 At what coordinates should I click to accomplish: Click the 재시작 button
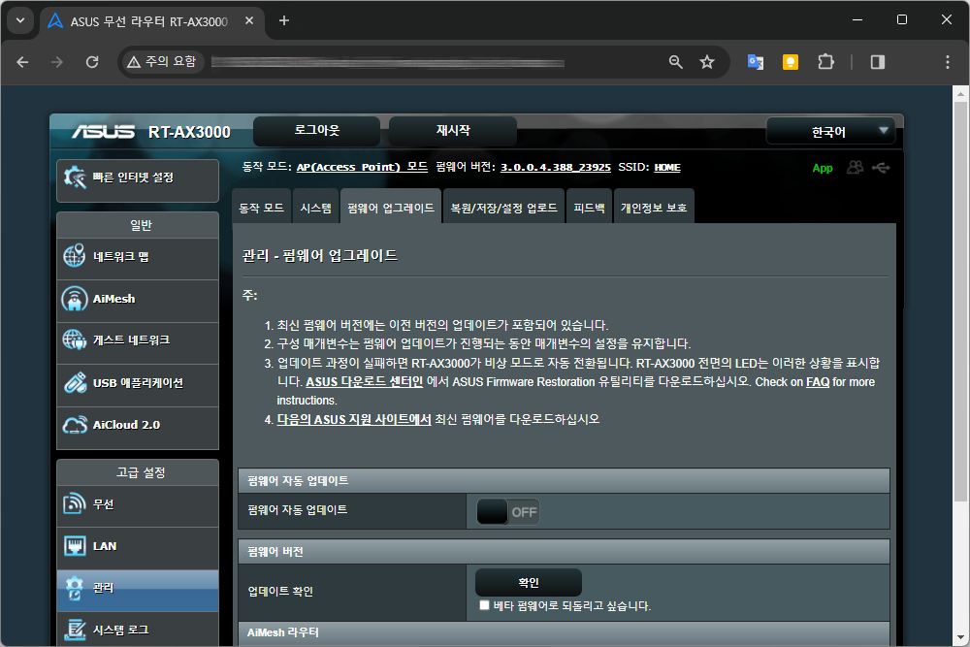pyautogui.click(x=453, y=131)
